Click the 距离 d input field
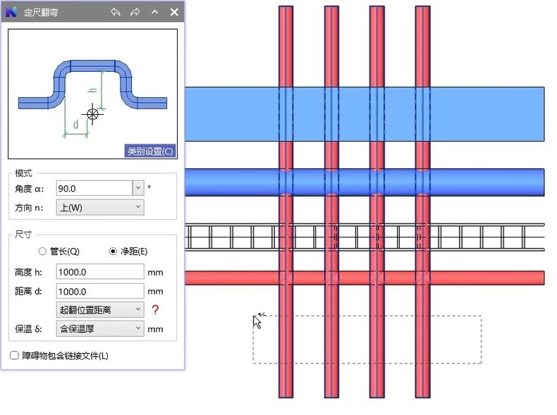The image size is (557, 415). [99, 291]
